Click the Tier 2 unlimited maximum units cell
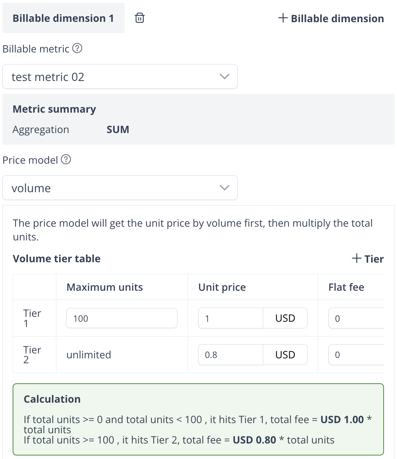This screenshot has width=397, height=459. [x=89, y=355]
